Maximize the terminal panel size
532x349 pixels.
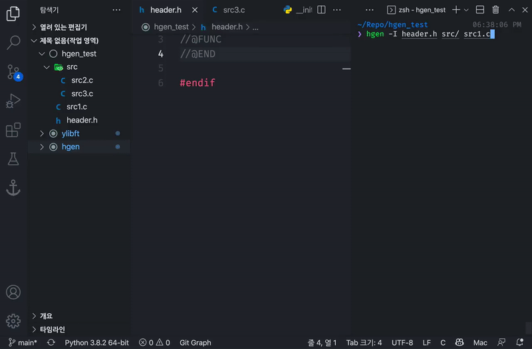point(511,10)
